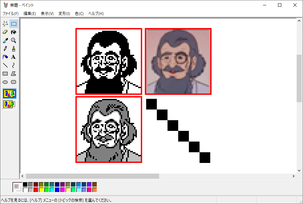Viewport: 303px width, 204px height.
Task: Click the horizontal scrollbar left arrow
Action: [x=23, y=176]
